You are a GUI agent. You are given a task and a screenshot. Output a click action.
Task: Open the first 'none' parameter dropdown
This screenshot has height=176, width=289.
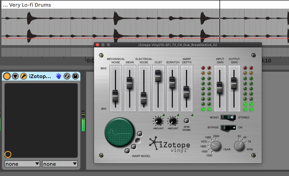22,164
